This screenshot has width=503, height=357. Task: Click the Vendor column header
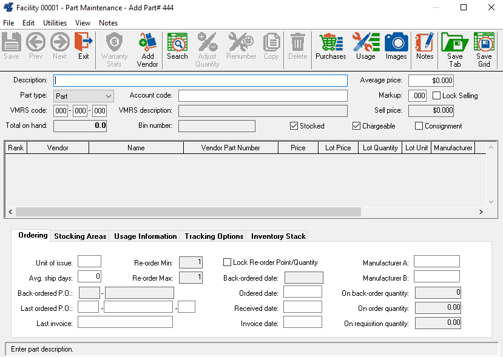click(x=58, y=148)
